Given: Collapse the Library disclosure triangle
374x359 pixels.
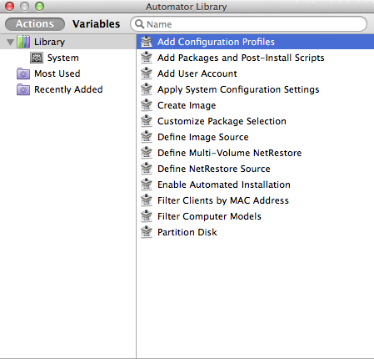Looking at the screenshot, I should pyautogui.click(x=10, y=42).
